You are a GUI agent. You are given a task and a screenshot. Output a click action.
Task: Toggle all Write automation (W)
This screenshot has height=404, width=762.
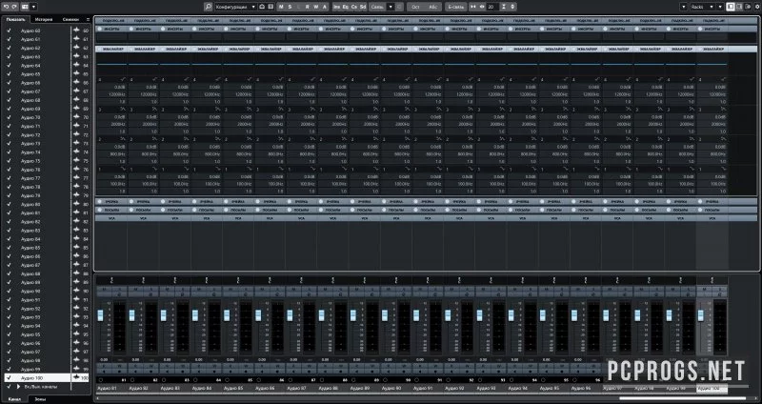[x=316, y=7]
